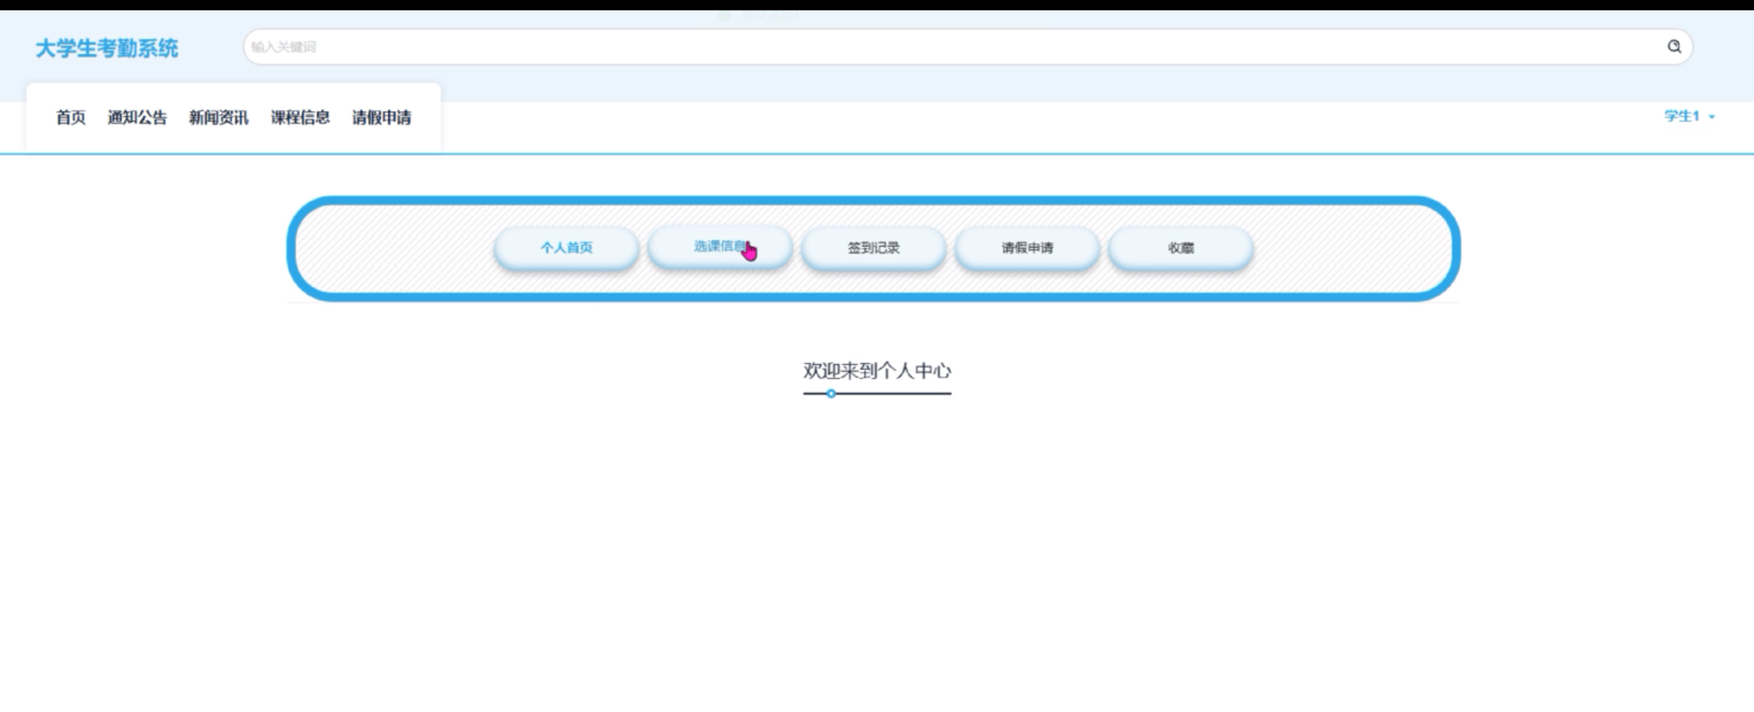Select the 请假申请 pill tab in panel

tap(1027, 248)
